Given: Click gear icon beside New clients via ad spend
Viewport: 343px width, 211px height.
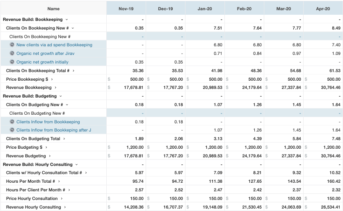Looking at the screenshot, I should 12,45.
